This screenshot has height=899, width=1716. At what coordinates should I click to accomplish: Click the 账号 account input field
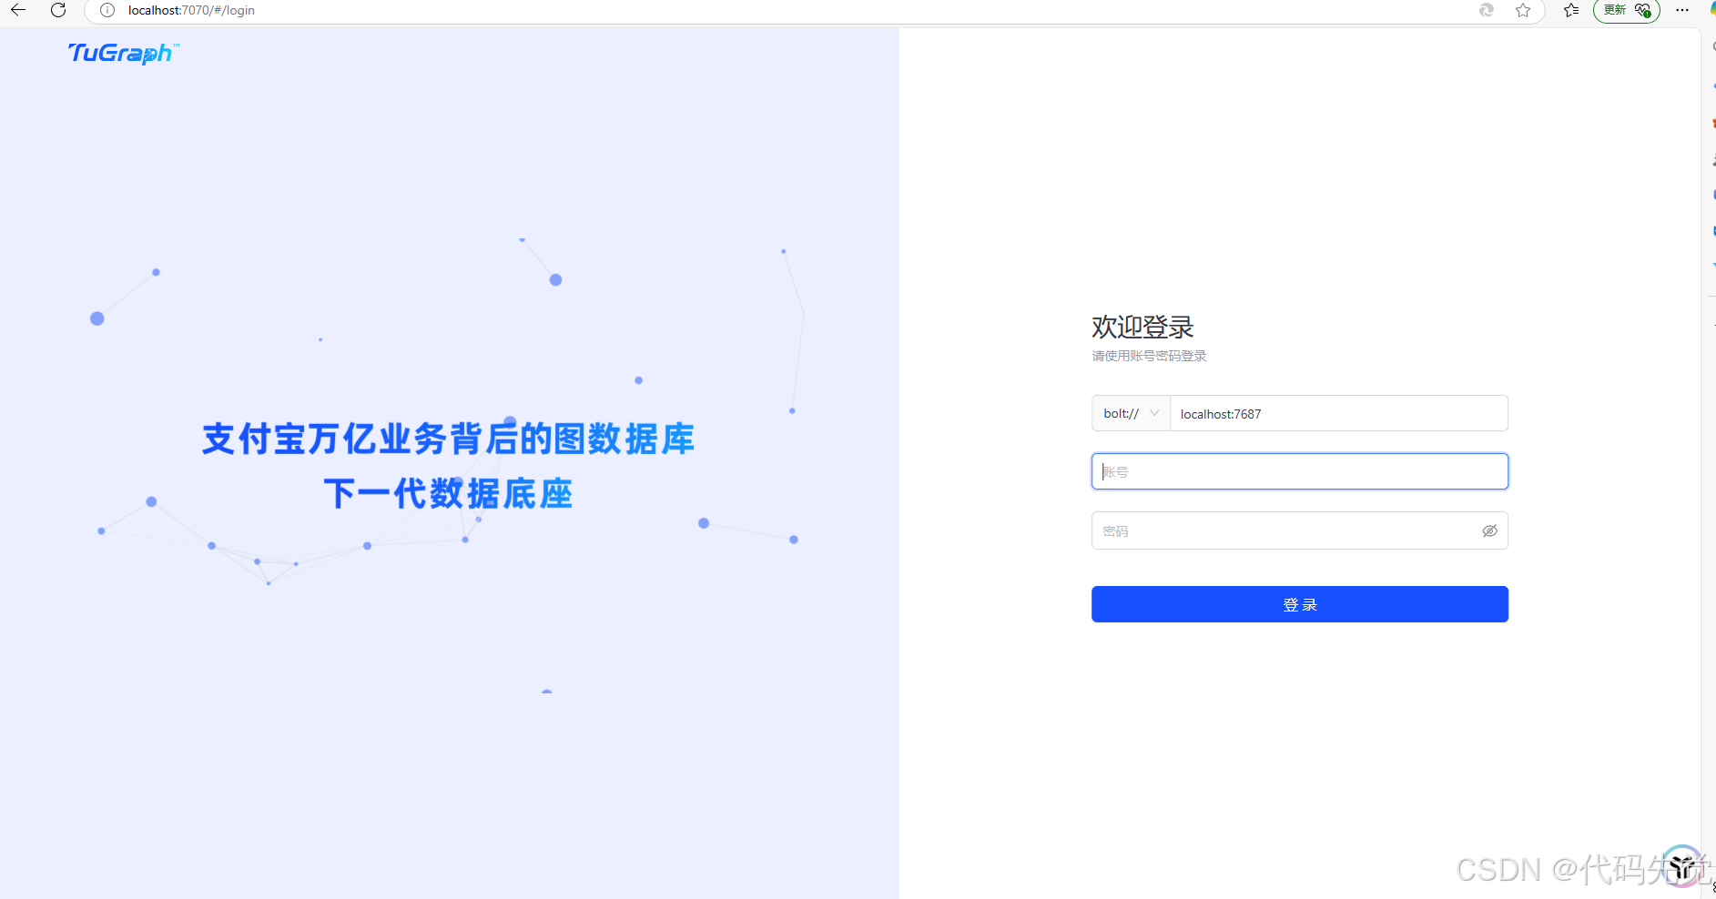(1299, 470)
